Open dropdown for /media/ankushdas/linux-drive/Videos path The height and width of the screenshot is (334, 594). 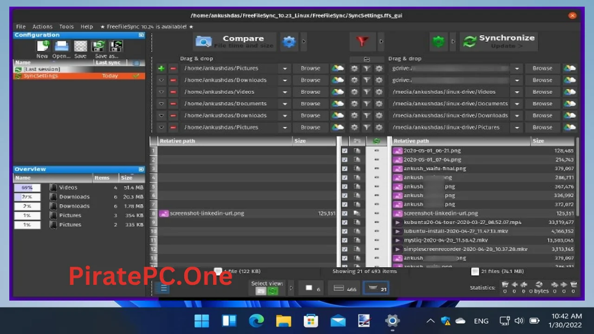[517, 92]
